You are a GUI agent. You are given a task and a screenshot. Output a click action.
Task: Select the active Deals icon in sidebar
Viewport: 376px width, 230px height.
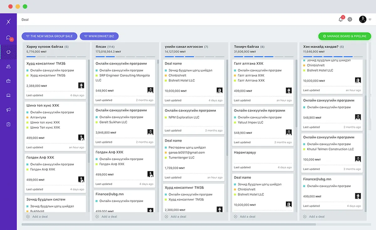point(8,52)
